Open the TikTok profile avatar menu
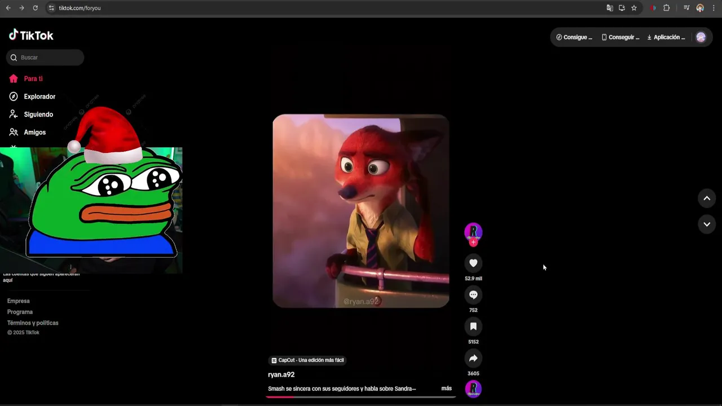Viewport: 722px width, 406px height. coord(701,37)
